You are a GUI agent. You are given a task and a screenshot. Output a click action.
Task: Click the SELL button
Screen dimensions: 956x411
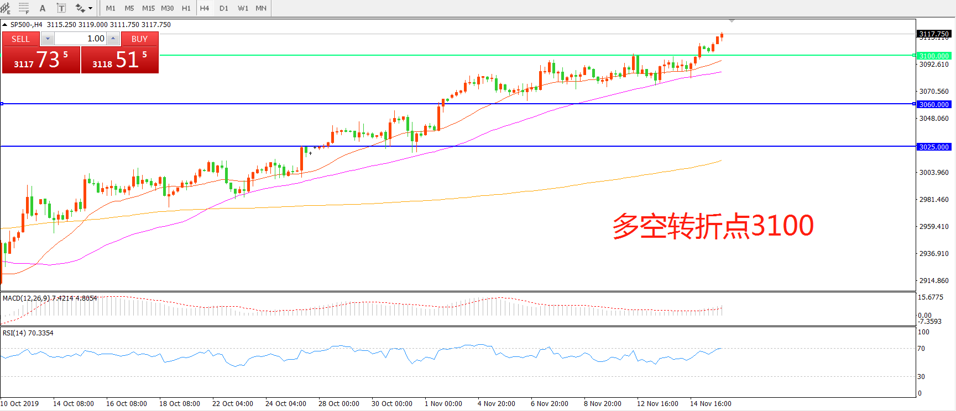(21, 39)
